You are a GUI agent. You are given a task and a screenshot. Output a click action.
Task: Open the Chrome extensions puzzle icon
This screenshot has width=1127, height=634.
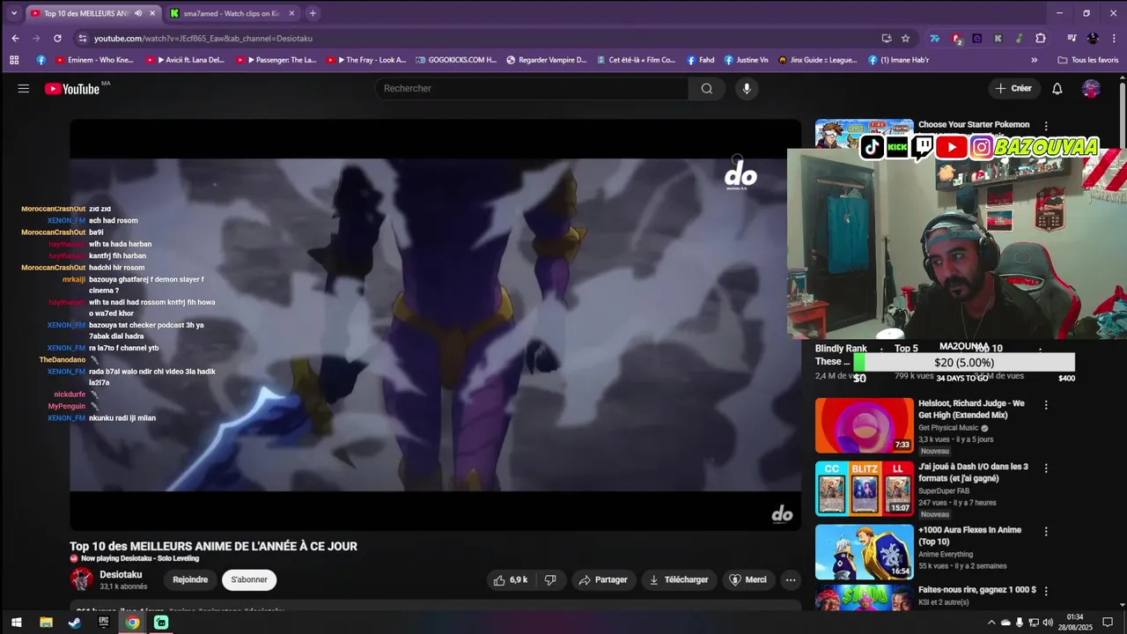pyautogui.click(x=1041, y=38)
